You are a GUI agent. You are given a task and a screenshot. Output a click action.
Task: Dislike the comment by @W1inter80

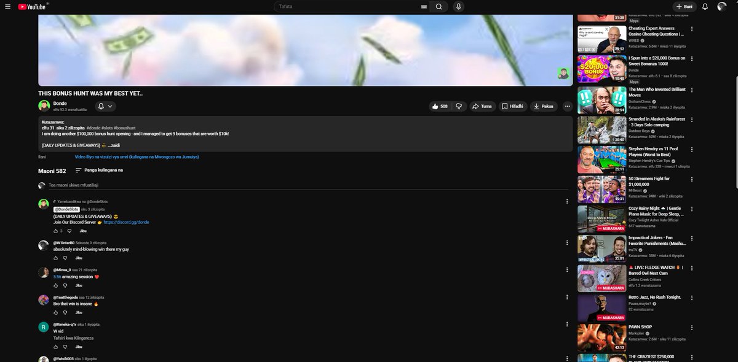[65, 258]
